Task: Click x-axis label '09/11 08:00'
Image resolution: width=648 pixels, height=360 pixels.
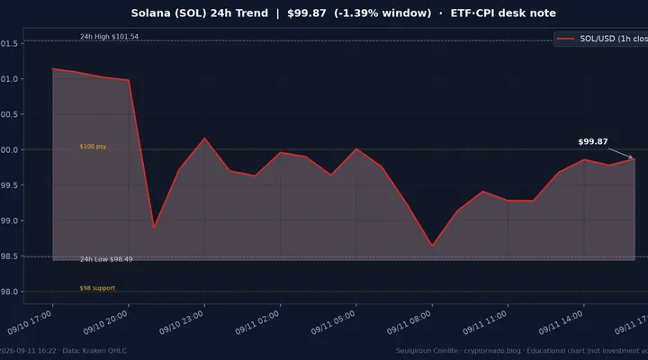Action: [x=409, y=322]
